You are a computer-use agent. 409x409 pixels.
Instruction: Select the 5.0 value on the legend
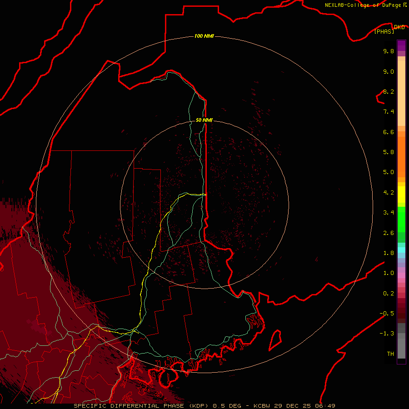[389, 172]
